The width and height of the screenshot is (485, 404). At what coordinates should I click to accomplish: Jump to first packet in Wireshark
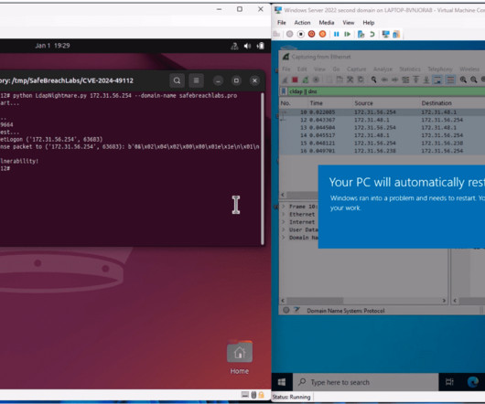pyautogui.click(x=416, y=80)
